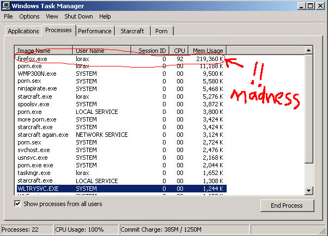Sort by CPU column header
The image size is (328, 236).
click(179, 51)
